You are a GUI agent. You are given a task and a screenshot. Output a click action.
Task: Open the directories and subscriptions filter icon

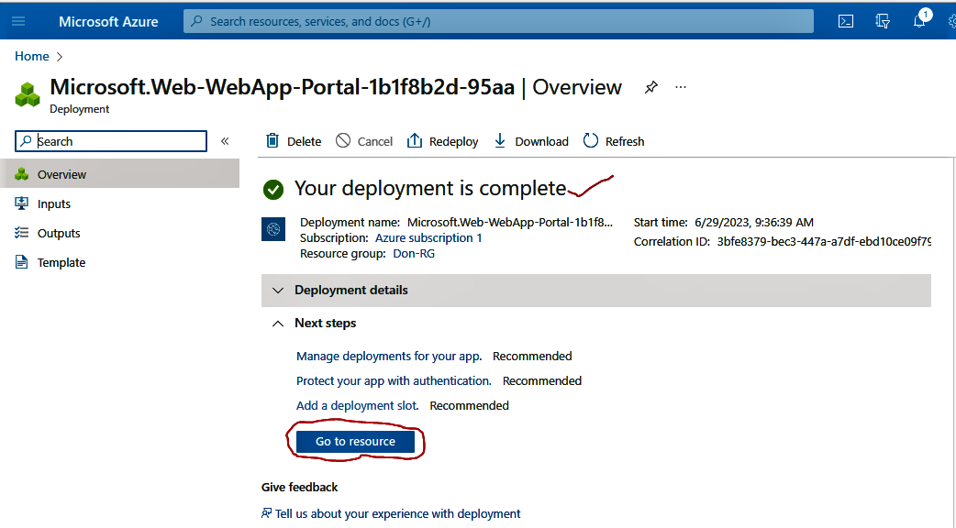(883, 21)
